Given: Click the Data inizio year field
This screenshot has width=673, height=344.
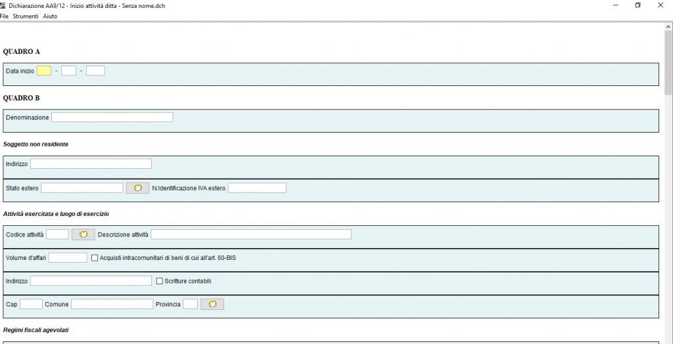Looking at the screenshot, I should (x=95, y=71).
